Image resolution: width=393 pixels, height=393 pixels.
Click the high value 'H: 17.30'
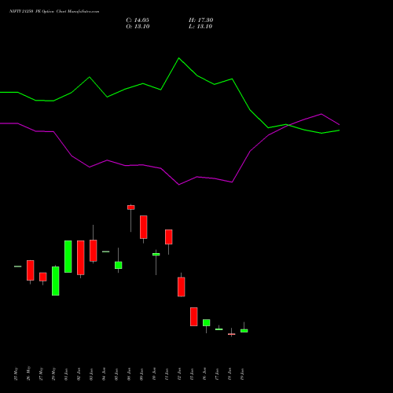point(201,20)
